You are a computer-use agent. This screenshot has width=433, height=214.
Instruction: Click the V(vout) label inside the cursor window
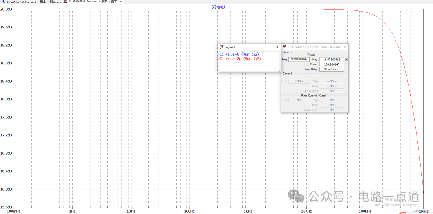(x=311, y=54)
